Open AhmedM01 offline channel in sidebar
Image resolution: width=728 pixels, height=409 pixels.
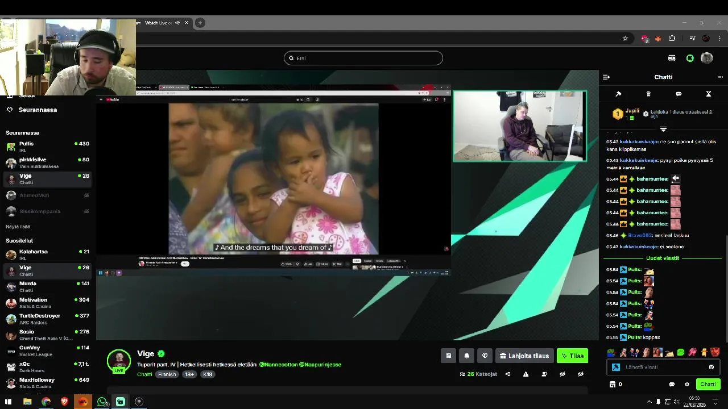point(48,195)
